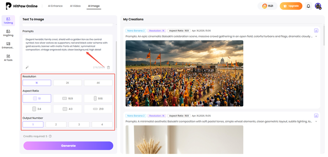Choose the 16:9 aspect ratio
Viewport: 328px width, 157px height.
point(67,98)
